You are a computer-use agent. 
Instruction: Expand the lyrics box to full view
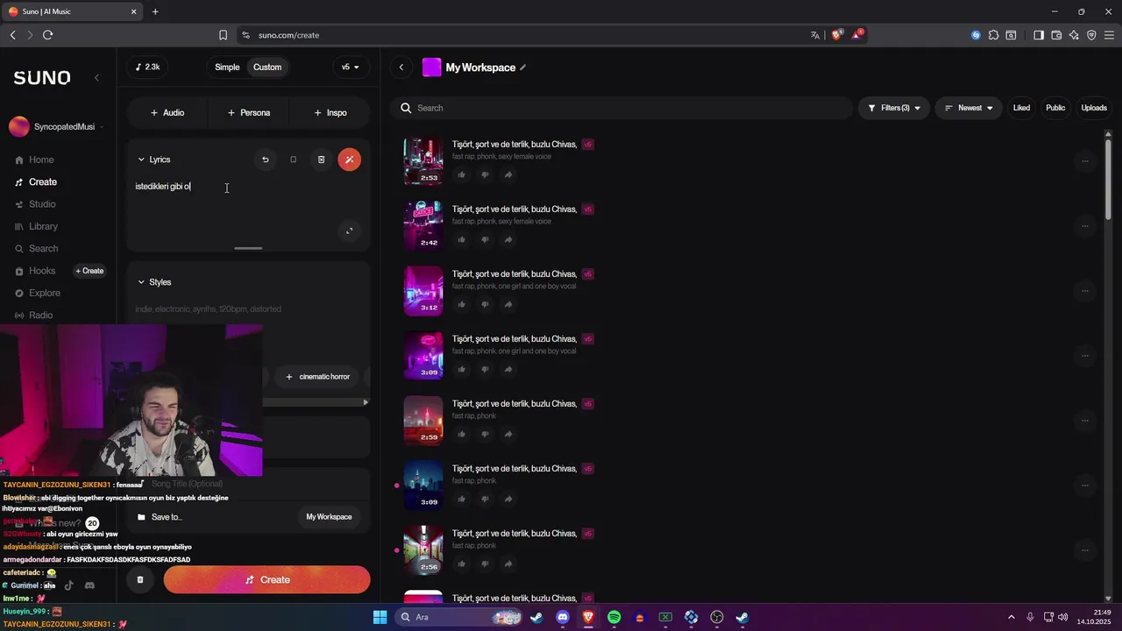349,231
